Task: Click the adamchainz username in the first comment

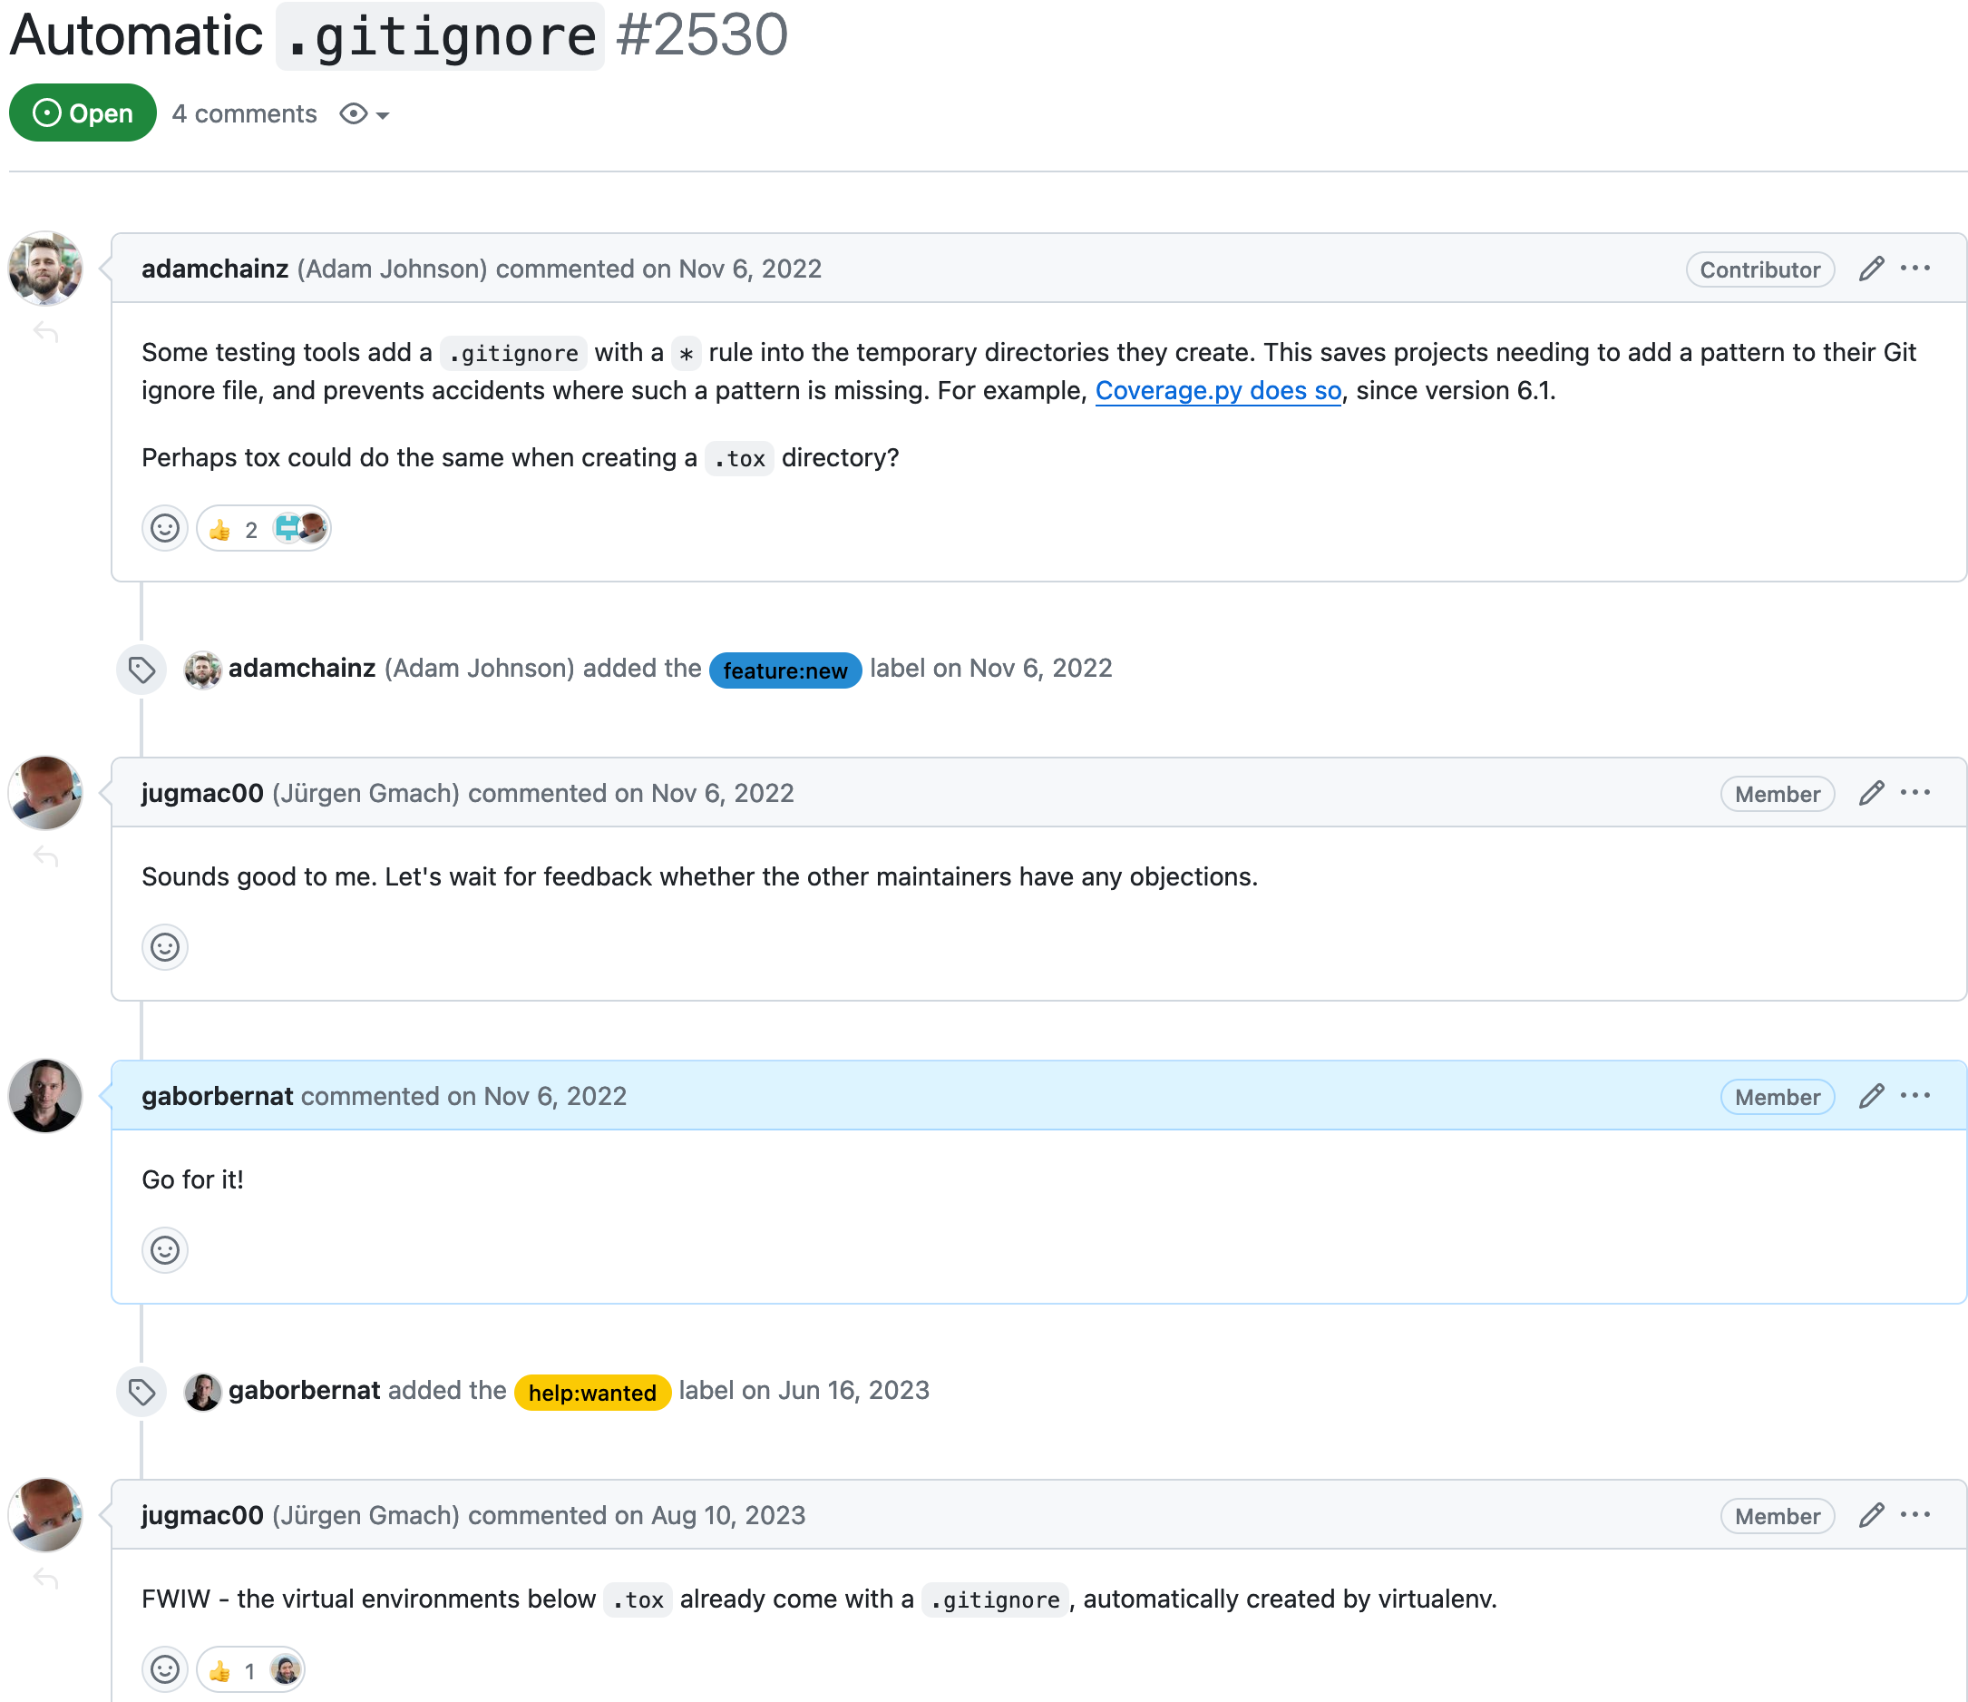Action: click(215, 269)
